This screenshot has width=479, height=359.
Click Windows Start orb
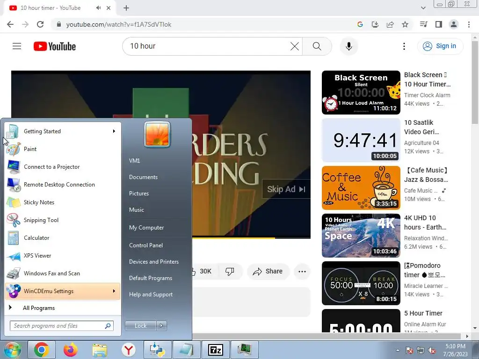12,350
